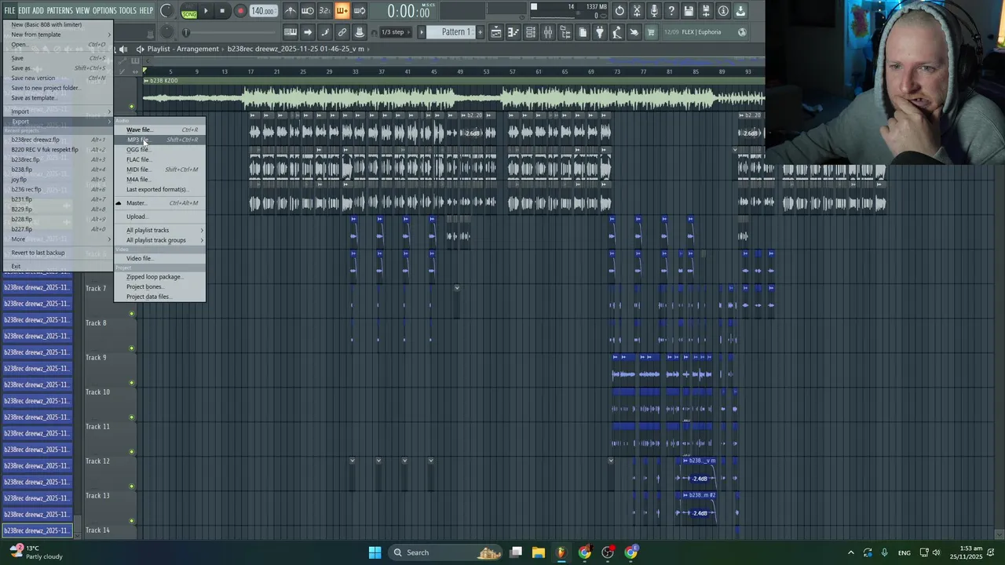Click the step editing arrow icon
Viewport: 1005px width, 565px height.
[x=308, y=32]
